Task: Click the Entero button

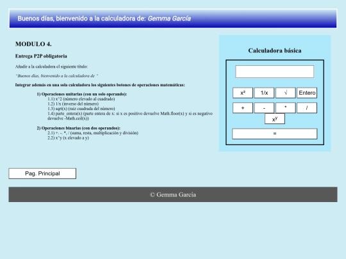Action: click(x=307, y=93)
